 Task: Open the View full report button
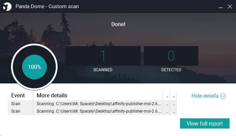(204, 123)
